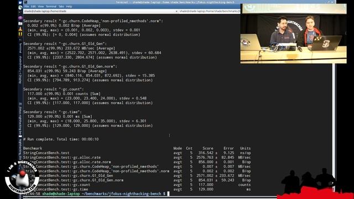Click "stdev = 6.301" text
This screenshot has height=199, width=354.
(x=133, y=121)
